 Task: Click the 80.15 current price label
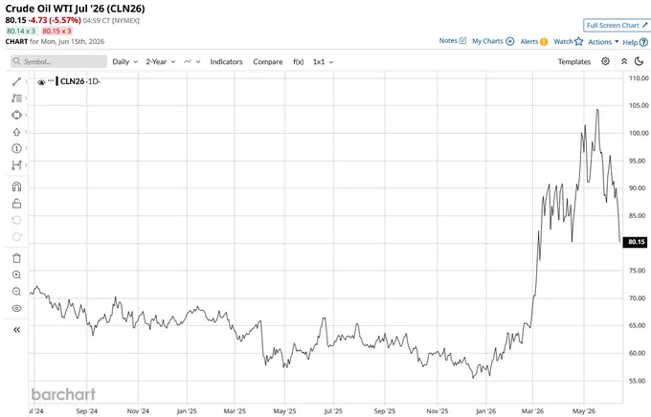(636, 242)
